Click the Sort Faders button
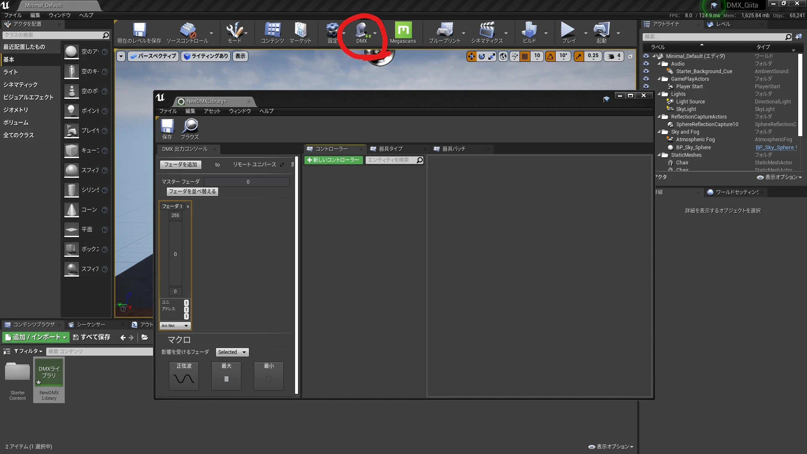The image size is (807, 454). 192,191
